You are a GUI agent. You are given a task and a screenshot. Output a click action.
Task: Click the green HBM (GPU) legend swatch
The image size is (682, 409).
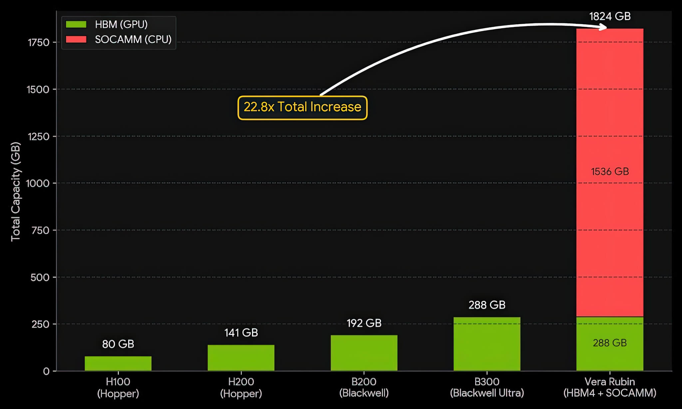[76, 24]
